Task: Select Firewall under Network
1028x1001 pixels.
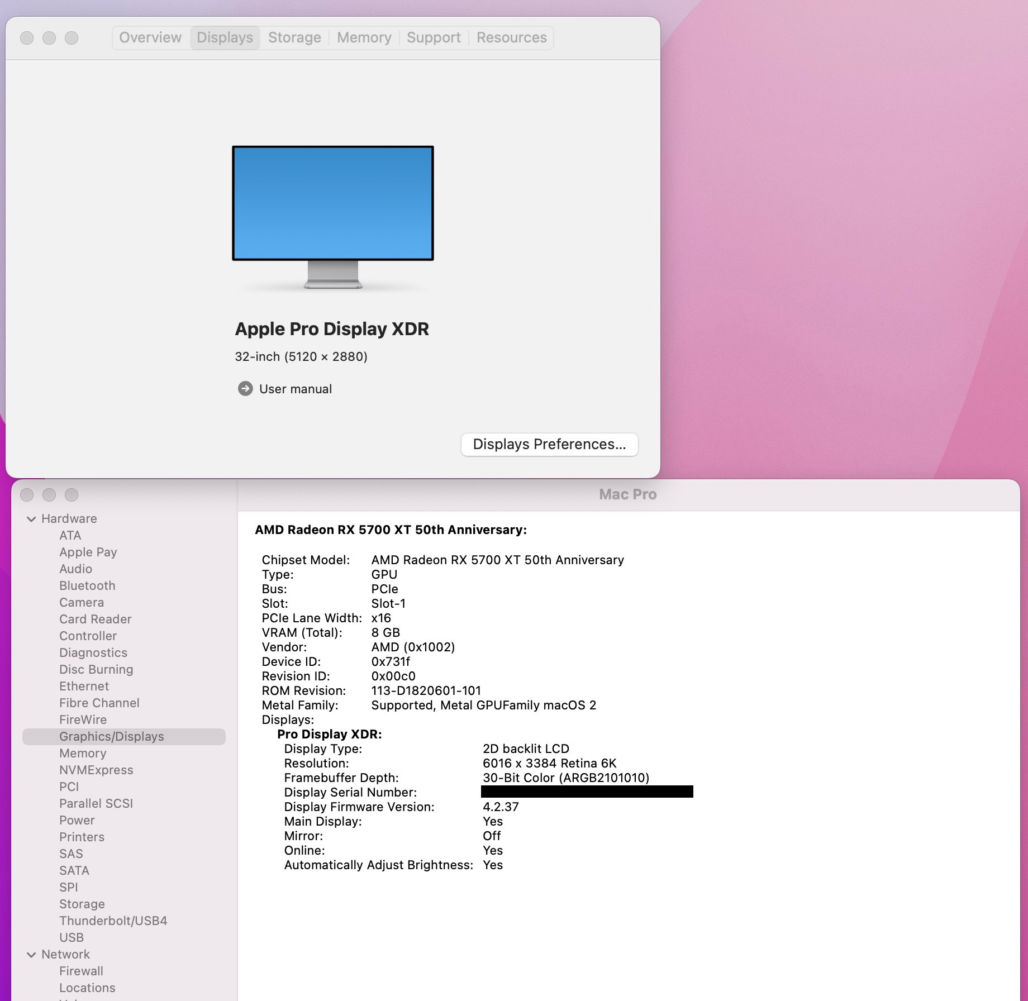Action: coord(82,971)
